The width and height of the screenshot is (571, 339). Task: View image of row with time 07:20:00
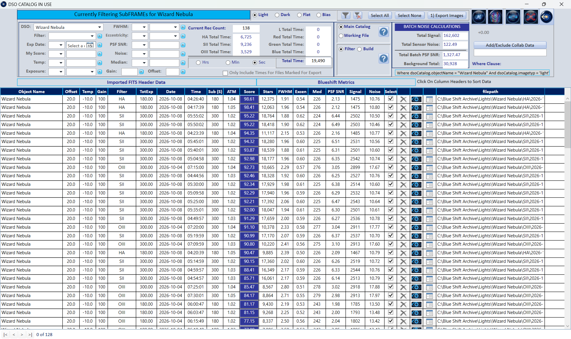416,227
